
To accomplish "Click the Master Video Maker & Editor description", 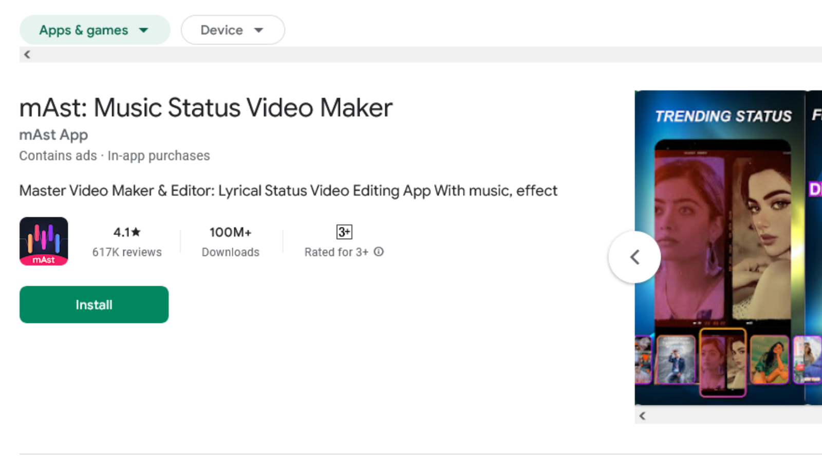I will click(x=288, y=190).
